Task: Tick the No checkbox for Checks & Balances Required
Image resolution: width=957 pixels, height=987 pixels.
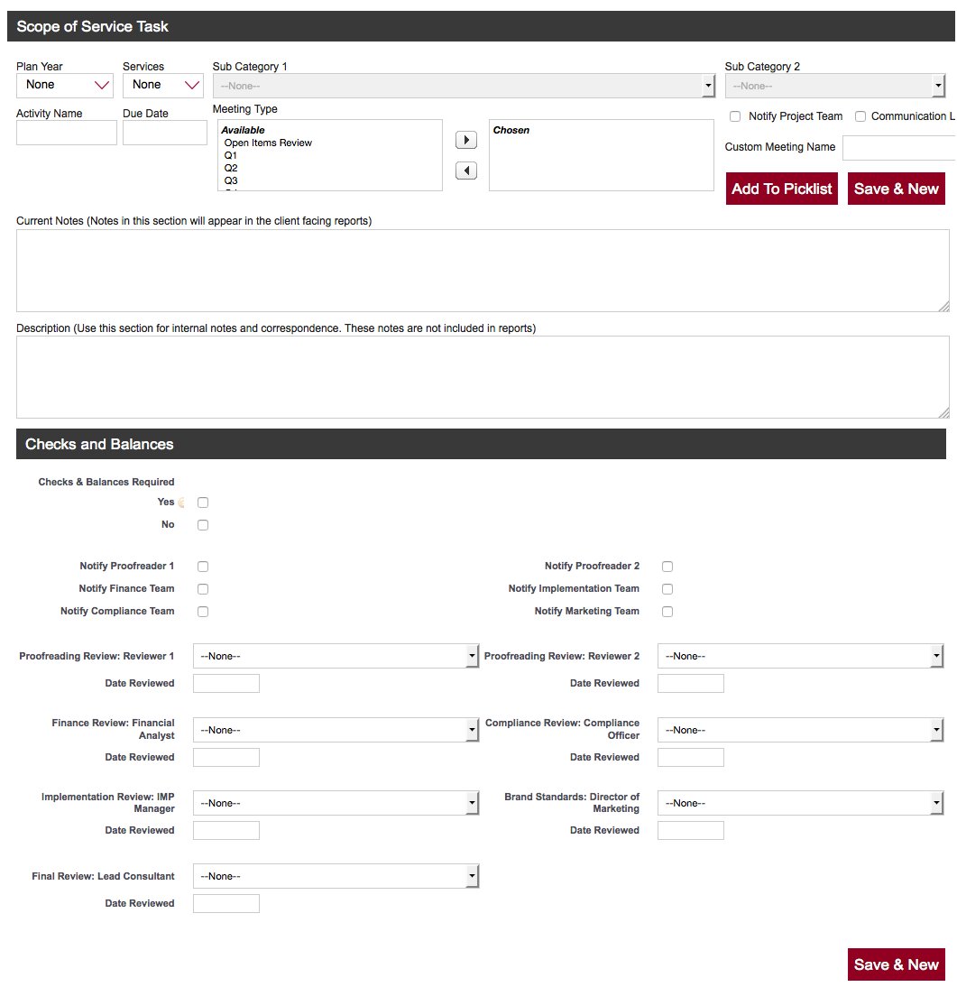Action: tap(203, 525)
